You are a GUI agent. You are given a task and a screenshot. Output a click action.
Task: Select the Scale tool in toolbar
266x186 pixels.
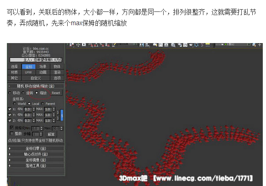click(x=84, y=45)
